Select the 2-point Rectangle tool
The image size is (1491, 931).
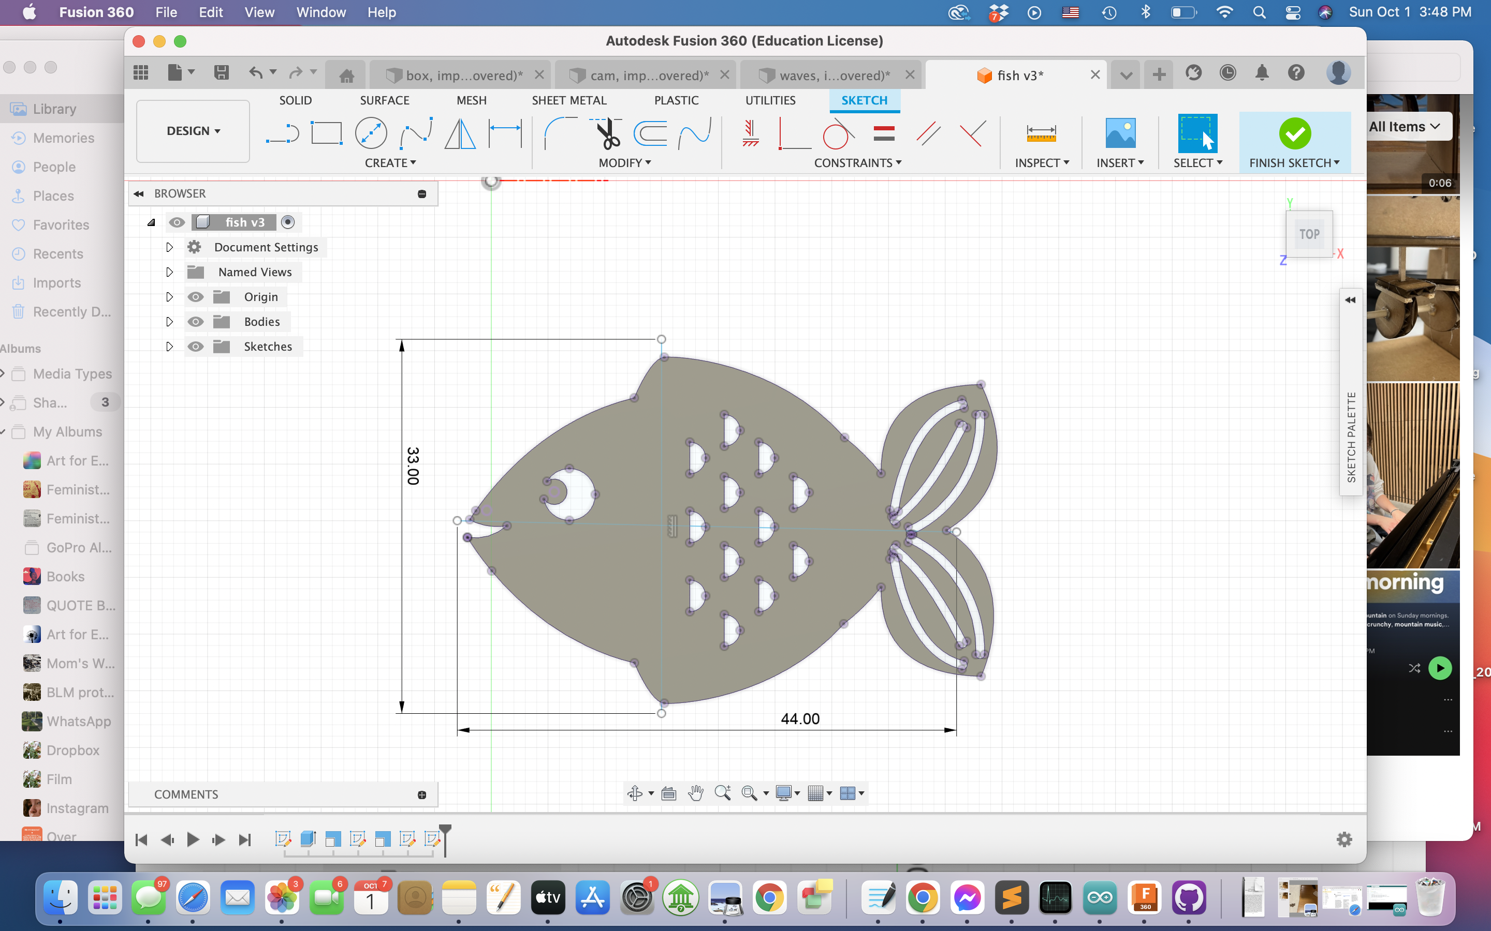click(326, 133)
